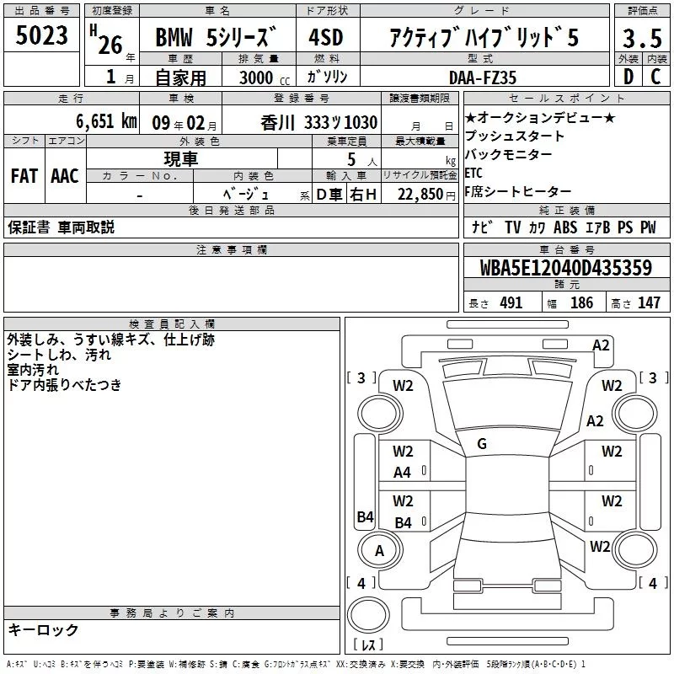Click the inspection date 09年02月
This screenshot has height=674, width=674.
click(x=185, y=123)
